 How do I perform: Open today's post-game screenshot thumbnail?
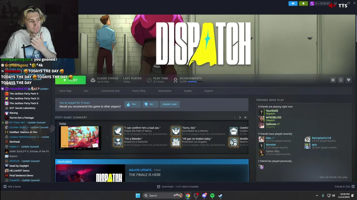tap(80, 138)
